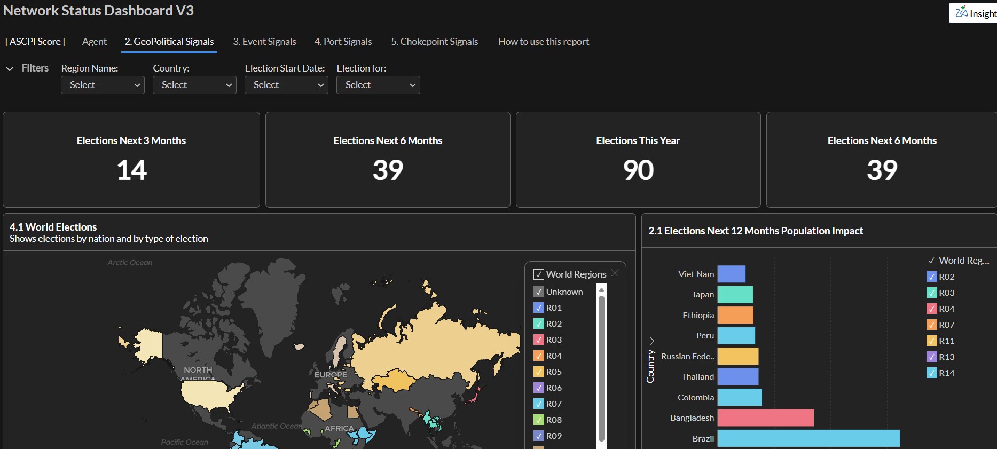Uncheck R14 in bar chart legend

[x=932, y=373]
